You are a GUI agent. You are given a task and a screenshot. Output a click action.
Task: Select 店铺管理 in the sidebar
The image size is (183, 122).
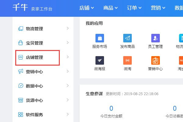(34, 57)
